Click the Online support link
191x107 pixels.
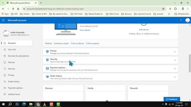(93, 43)
